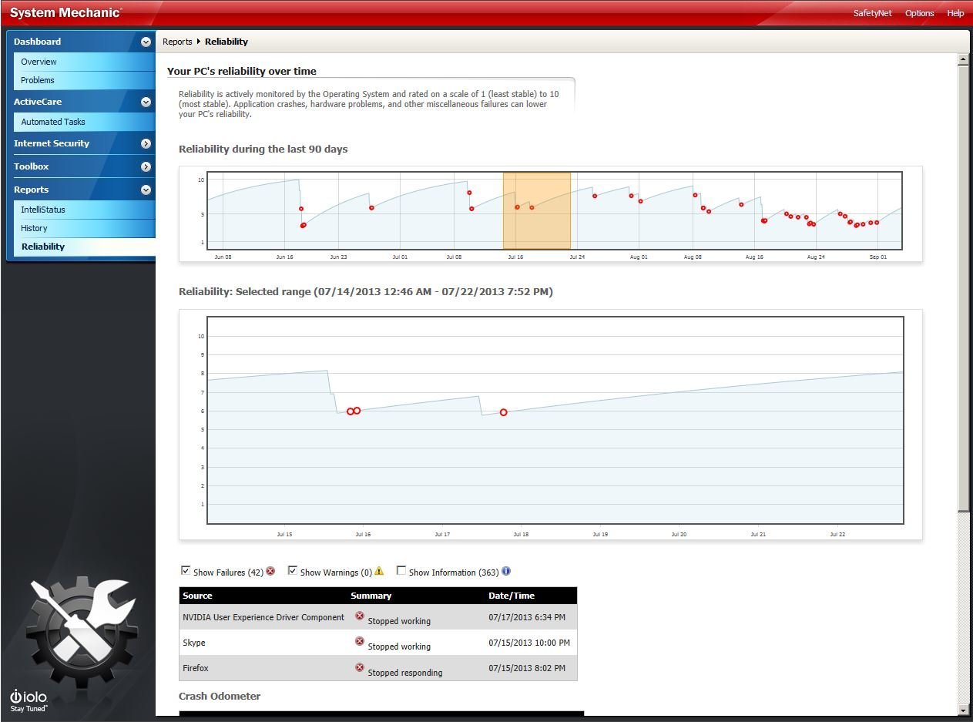Open the Options menu
Image resolution: width=973 pixels, height=722 pixels.
click(919, 13)
